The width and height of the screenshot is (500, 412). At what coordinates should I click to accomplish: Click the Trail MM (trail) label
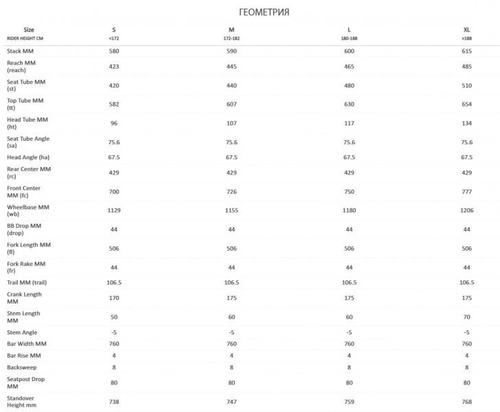27,282
